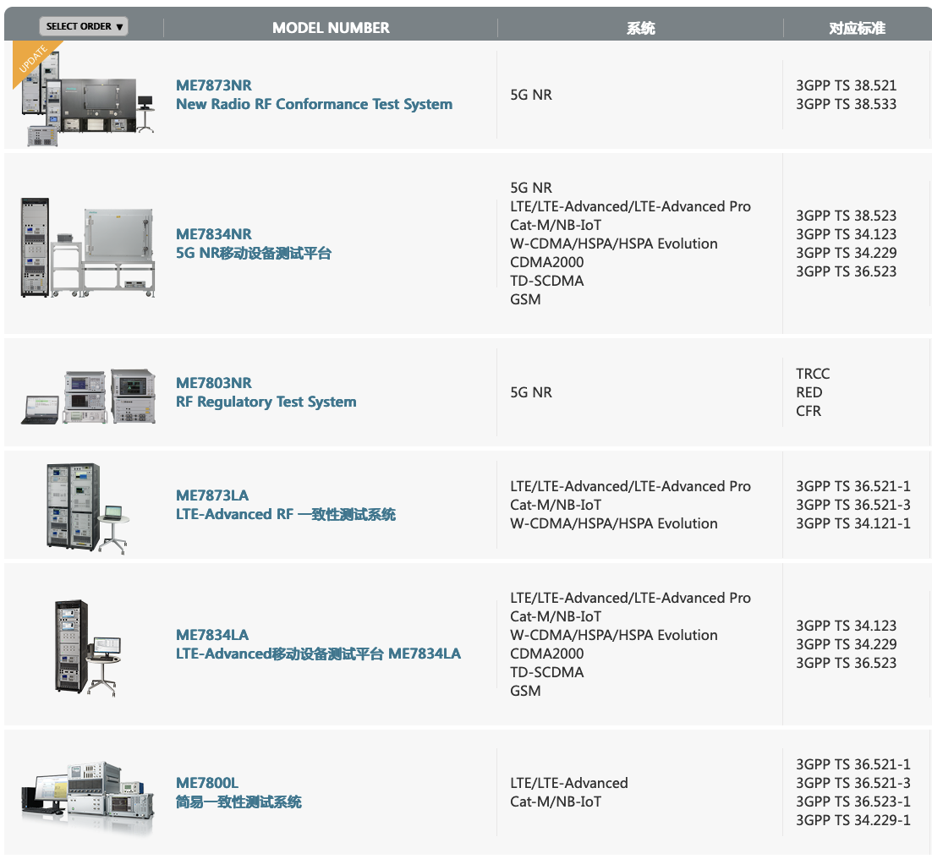The height and width of the screenshot is (859, 932).
Task: Open the ME7873NR model link
Action: [214, 85]
